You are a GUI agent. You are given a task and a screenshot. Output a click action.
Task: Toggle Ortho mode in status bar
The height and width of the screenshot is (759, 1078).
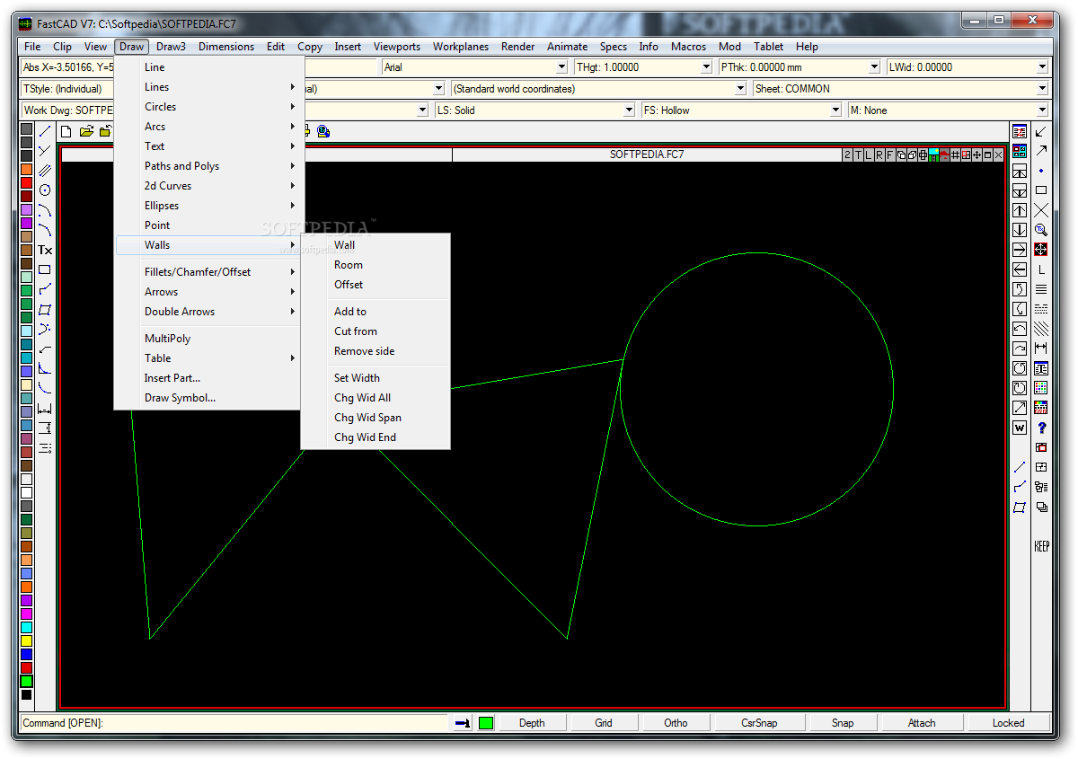pyautogui.click(x=676, y=723)
